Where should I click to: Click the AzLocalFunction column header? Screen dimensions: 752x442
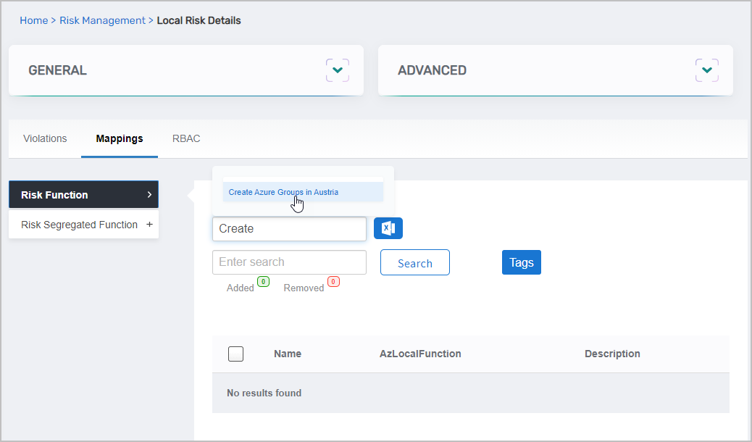point(420,354)
